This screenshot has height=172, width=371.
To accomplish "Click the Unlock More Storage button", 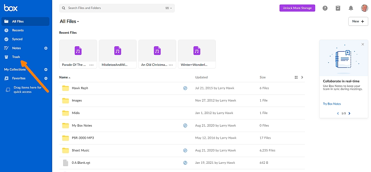I will point(297,8).
